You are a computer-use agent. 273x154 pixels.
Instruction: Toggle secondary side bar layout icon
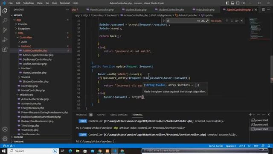(238, 3)
